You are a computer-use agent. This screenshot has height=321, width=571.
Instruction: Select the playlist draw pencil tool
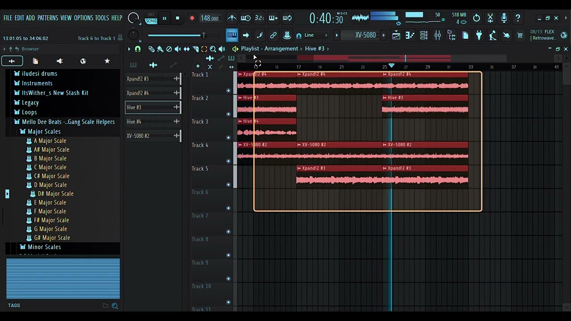point(151,49)
